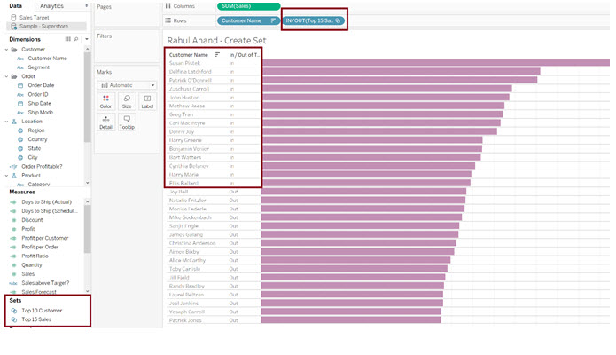Select the Customer Name dimension field

tap(47, 59)
